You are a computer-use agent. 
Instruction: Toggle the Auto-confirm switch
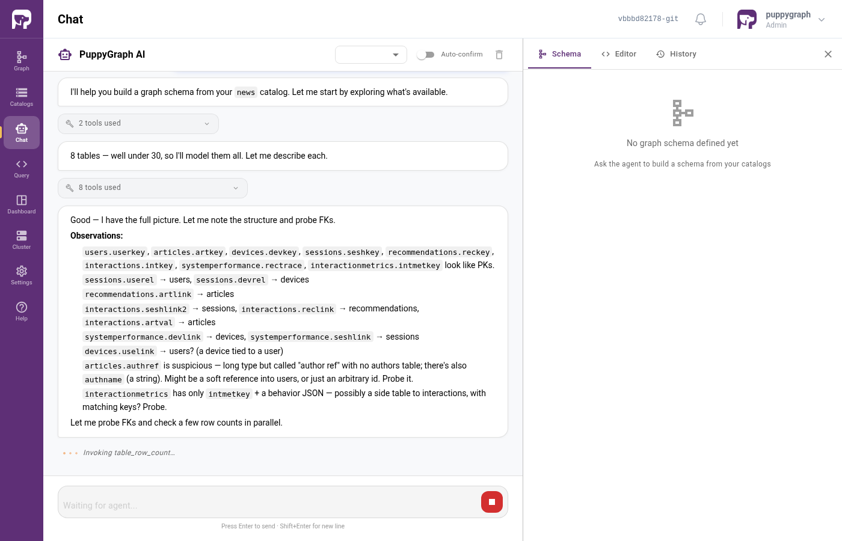click(x=426, y=55)
